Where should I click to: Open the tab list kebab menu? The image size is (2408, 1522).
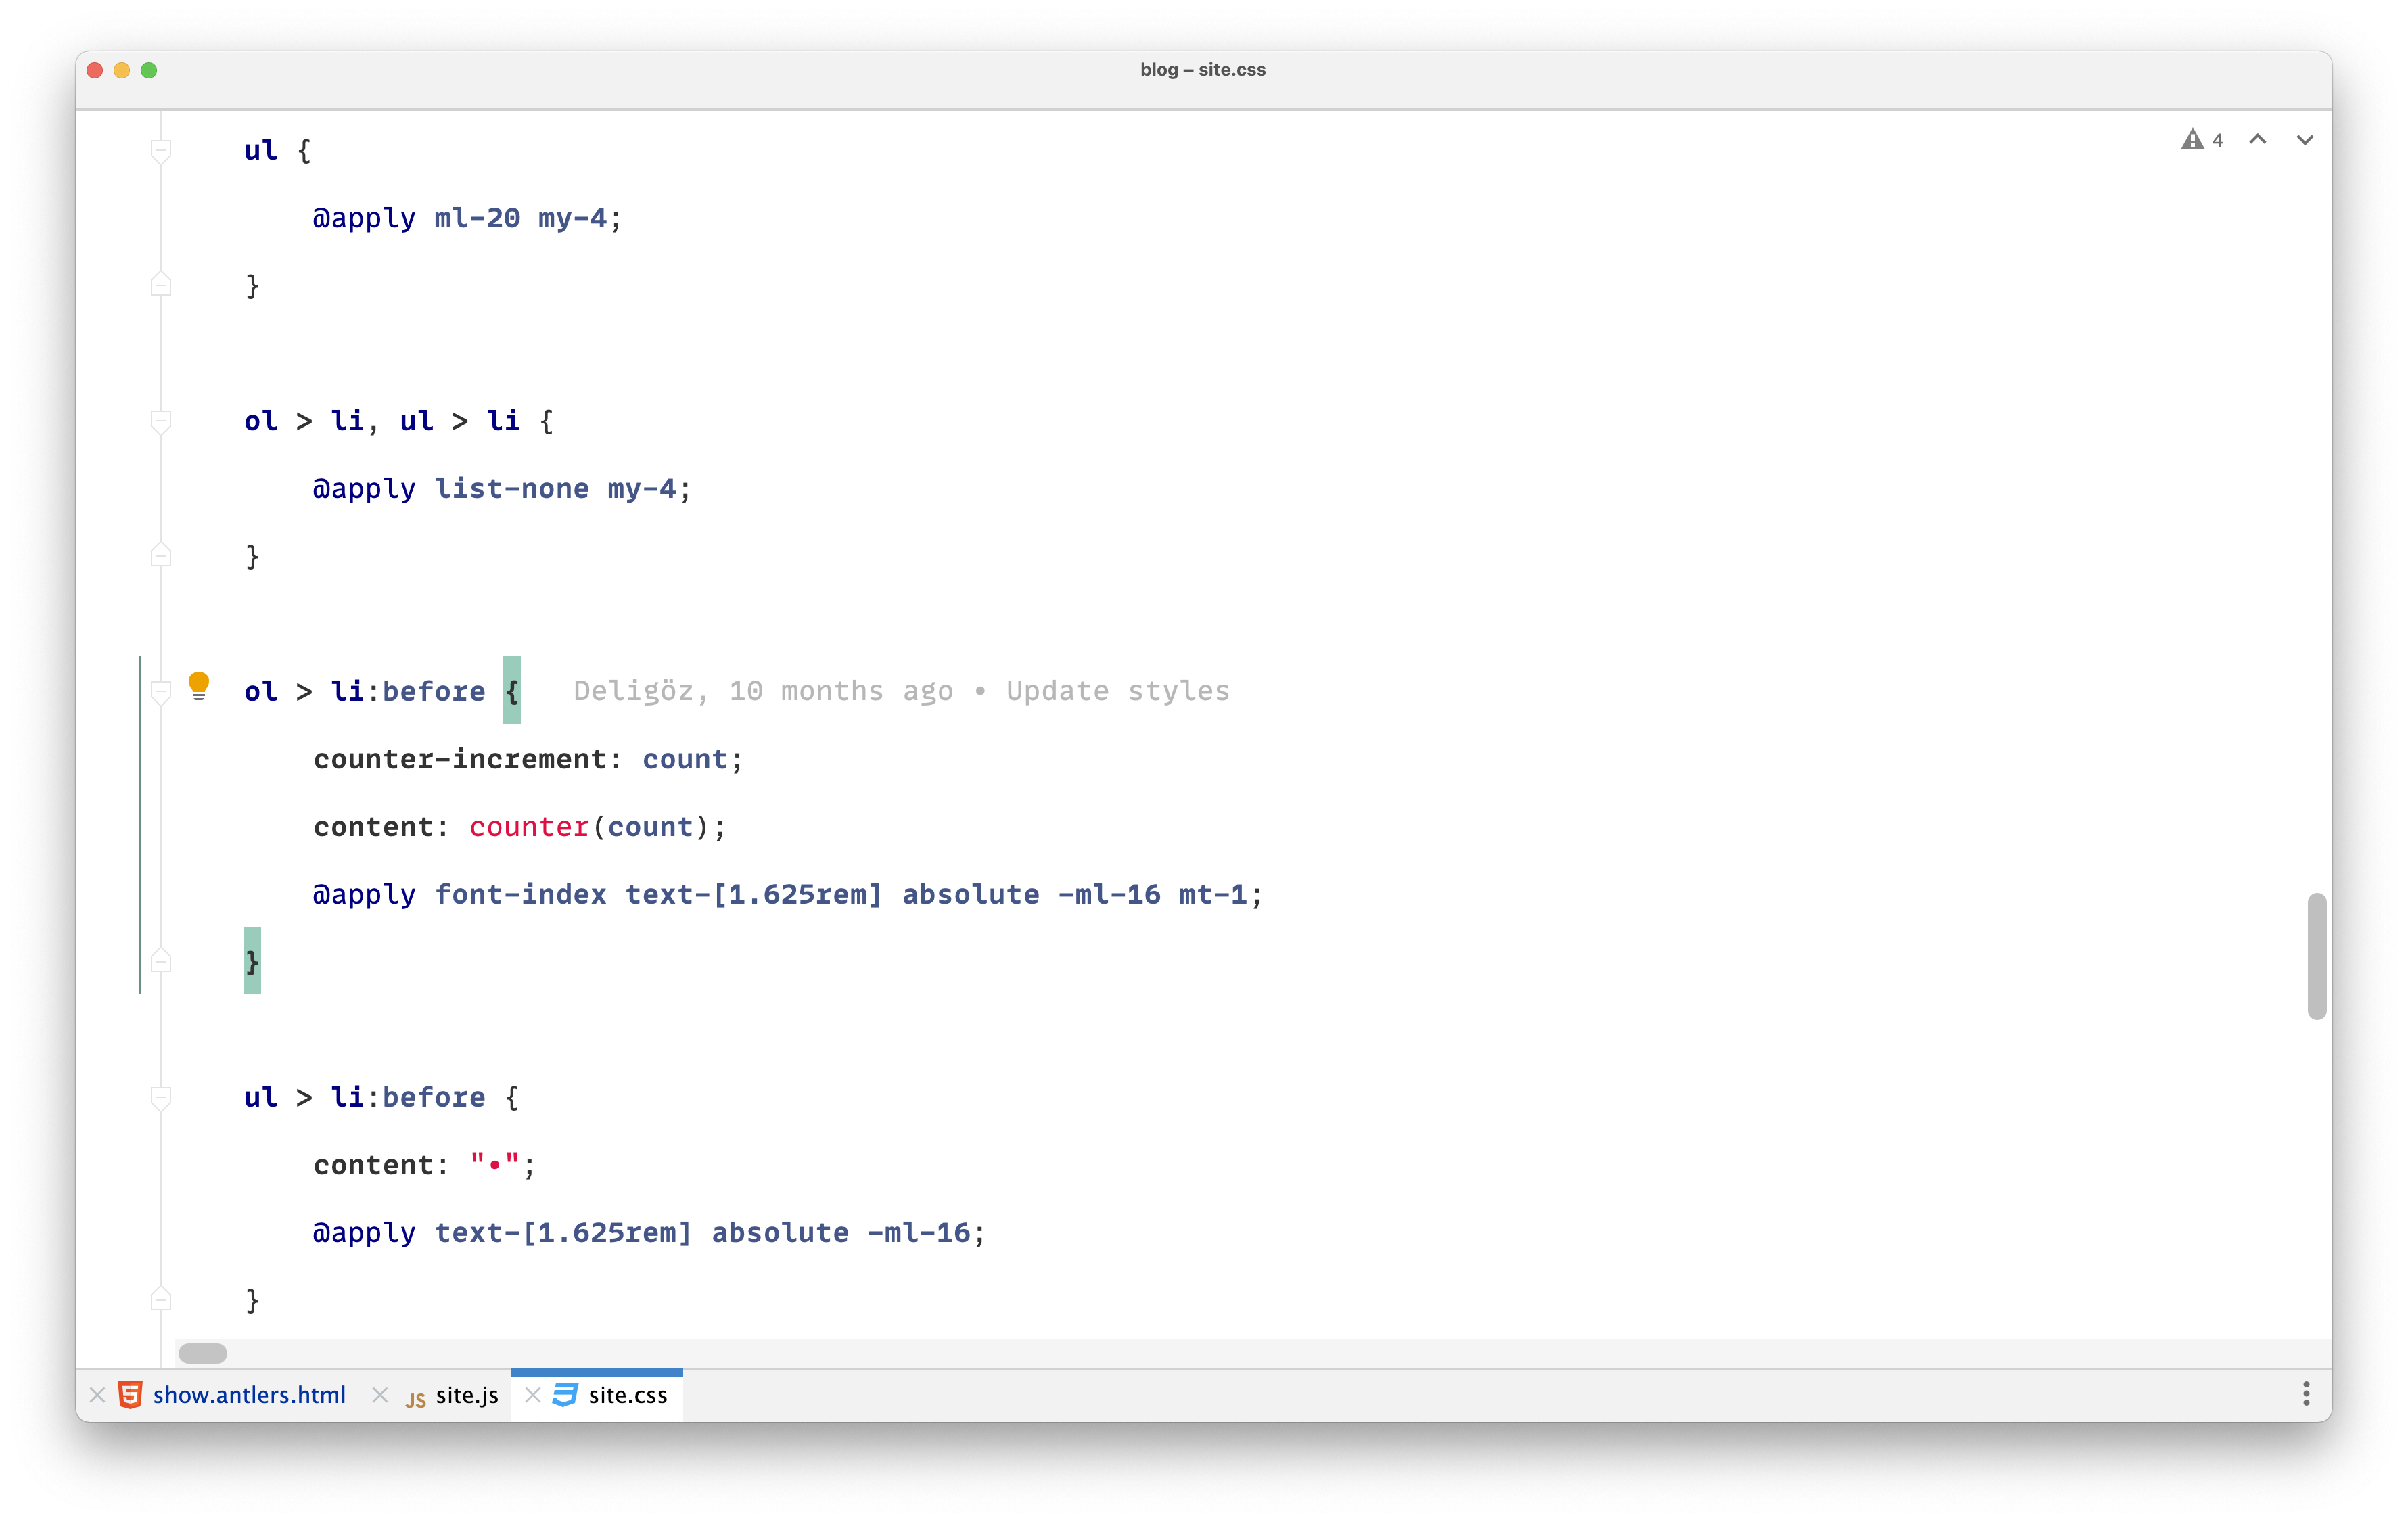click(x=2306, y=1394)
